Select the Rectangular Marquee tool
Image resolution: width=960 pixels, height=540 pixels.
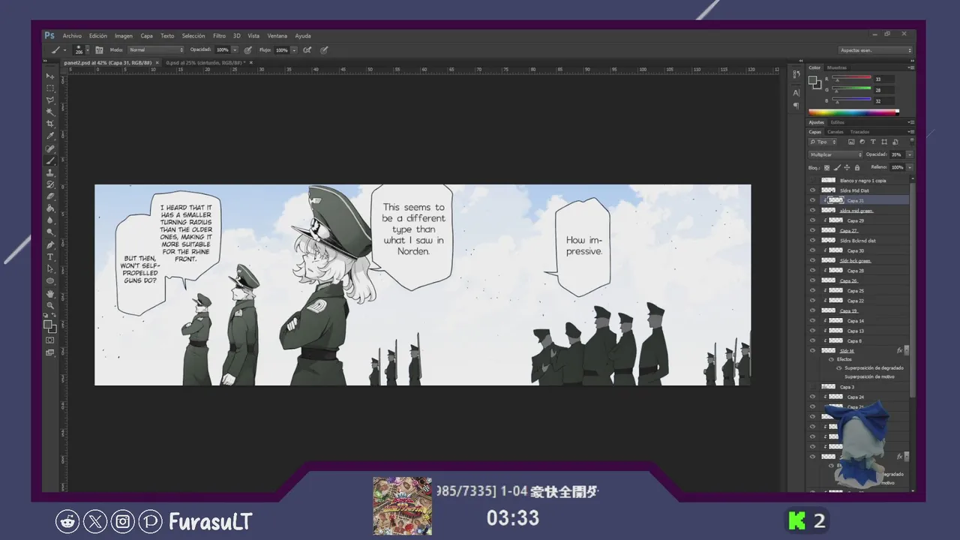click(50, 88)
